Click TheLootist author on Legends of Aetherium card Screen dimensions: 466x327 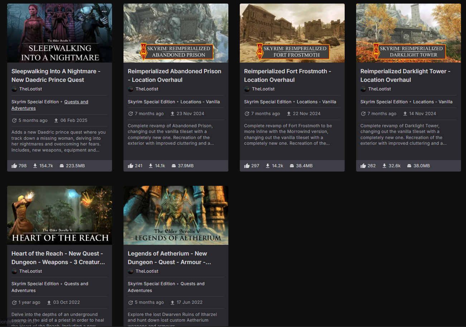coord(147,271)
